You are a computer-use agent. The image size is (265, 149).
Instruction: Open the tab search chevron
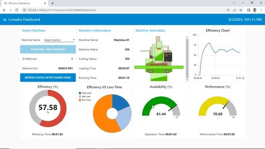pyautogui.click(x=234, y=3)
